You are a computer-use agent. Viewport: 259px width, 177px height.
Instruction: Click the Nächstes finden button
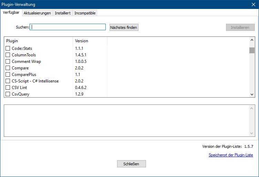(124, 27)
